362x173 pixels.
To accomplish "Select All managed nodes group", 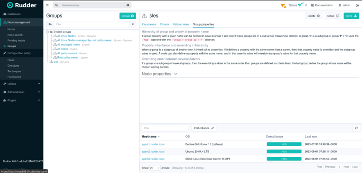I will click(x=69, y=45).
